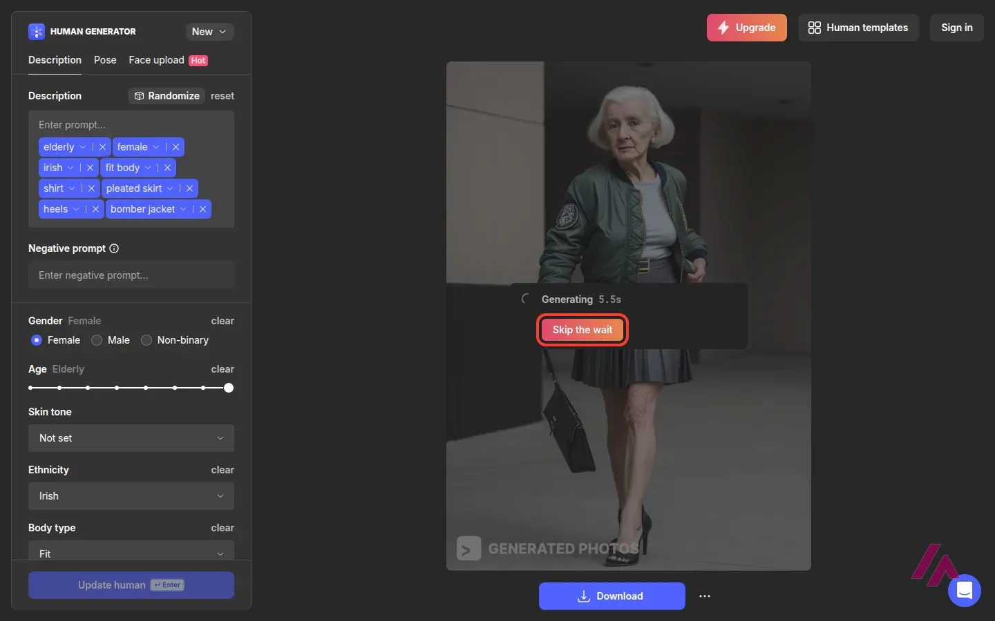Clear the Ethnicity selection

point(222,470)
